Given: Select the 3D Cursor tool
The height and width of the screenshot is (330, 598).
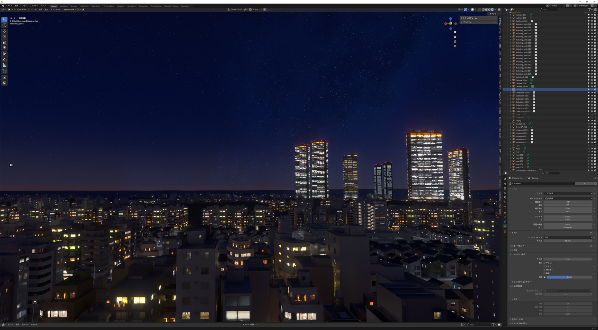Looking at the screenshot, I should pos(5,25).
